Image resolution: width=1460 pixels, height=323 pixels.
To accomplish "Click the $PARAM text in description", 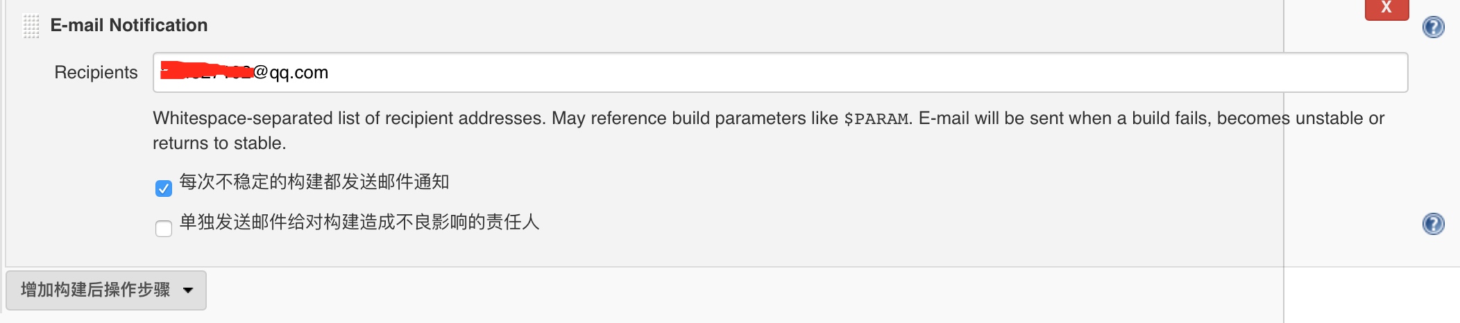I will [x=876, y=119].
